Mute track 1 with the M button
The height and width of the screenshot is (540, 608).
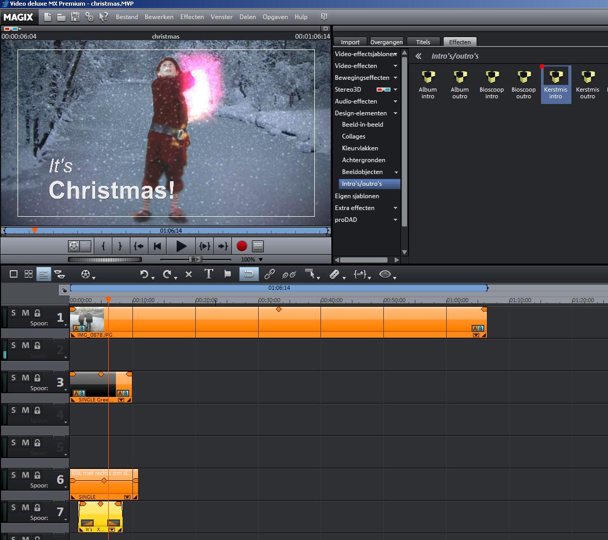(x=25, y=313)
